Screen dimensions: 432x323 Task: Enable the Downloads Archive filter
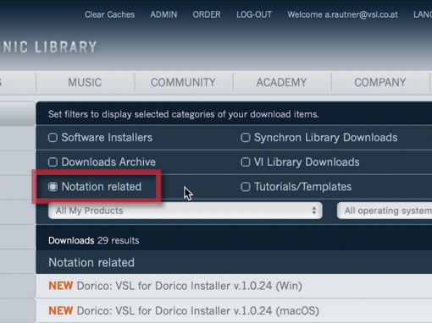click(53, 162)
